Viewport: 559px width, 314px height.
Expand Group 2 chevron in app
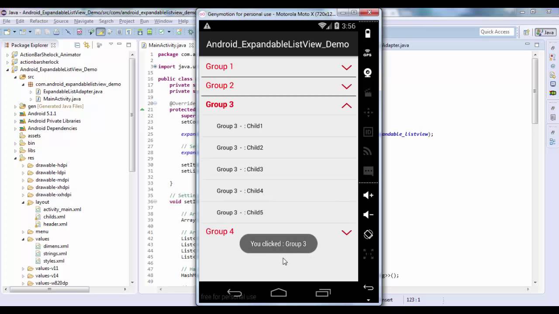pos(346,86)
